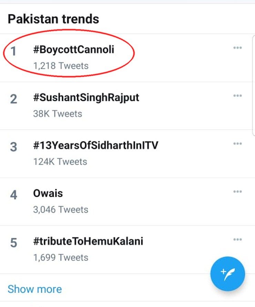Open more options for #BoycottCannoli trend

click(x=237, y=48)
